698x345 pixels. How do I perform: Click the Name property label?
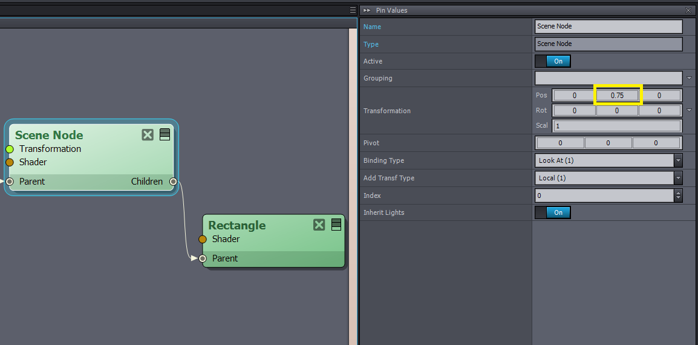tap(372, 27)
